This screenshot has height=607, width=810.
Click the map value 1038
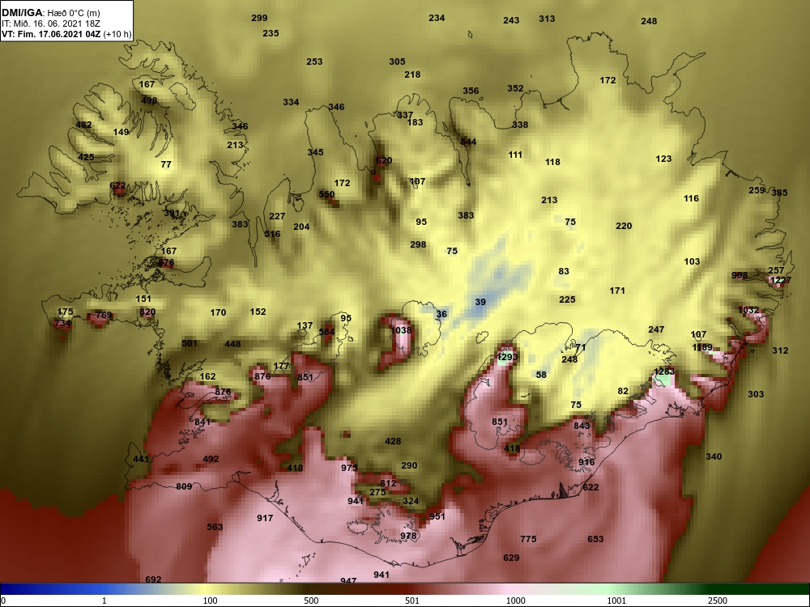[402, 330]
